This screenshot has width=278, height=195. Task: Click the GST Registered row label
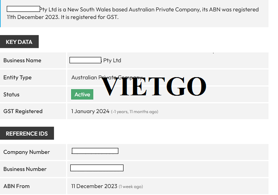coord(23,112)
